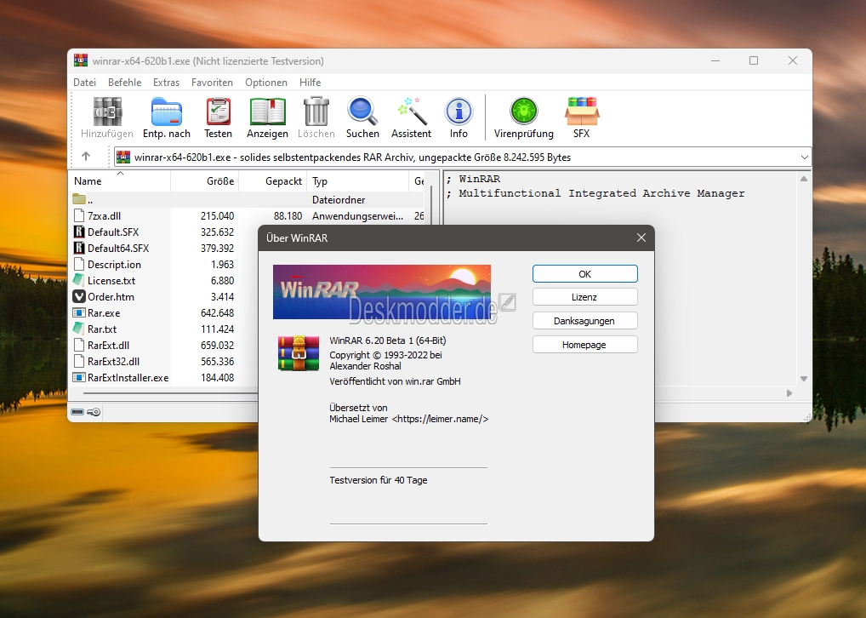Click comment pane scroll down arrow
This screenshot has height=618, width=866.
(804, 379)
